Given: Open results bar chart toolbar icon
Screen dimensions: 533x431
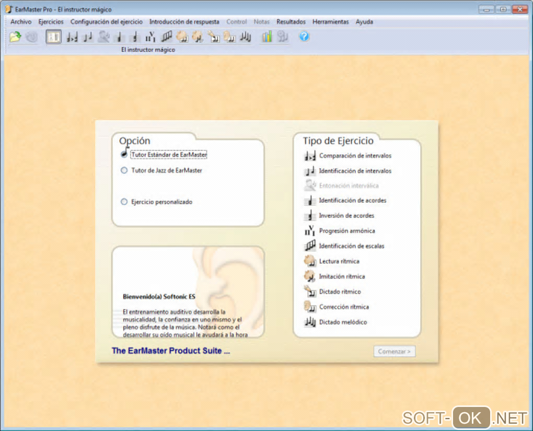Looking at the screenshot, I should [267, 37].
